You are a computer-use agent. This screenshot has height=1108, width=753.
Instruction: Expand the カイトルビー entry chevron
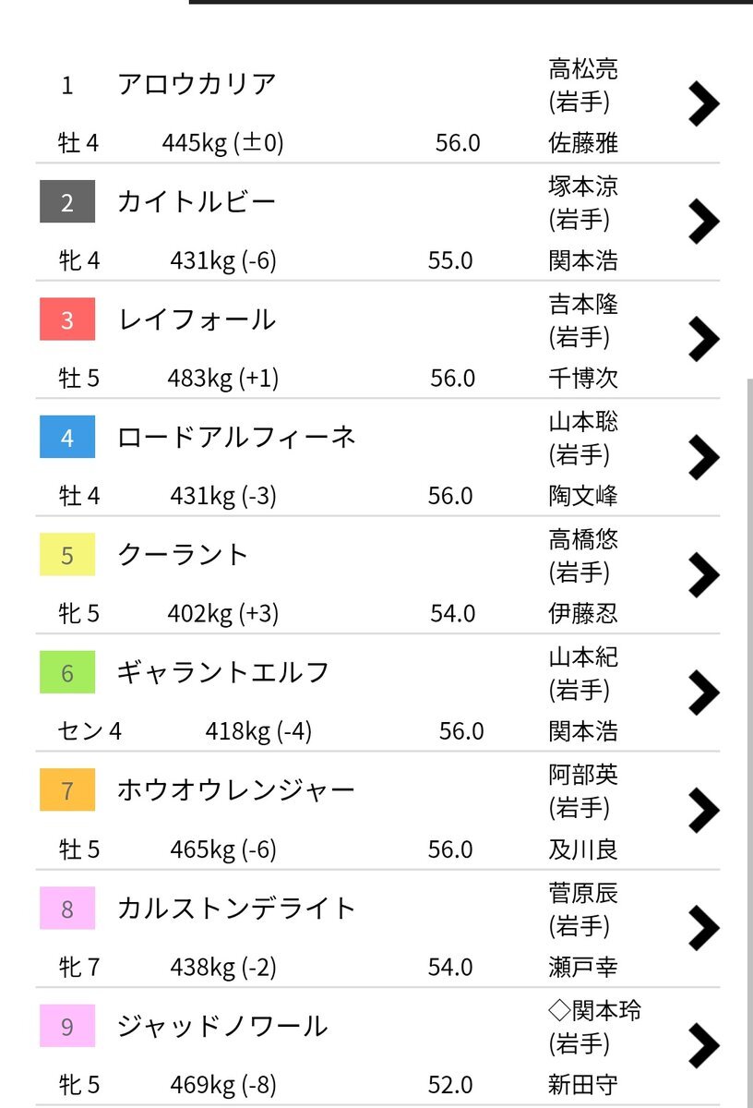coord(703,221)
